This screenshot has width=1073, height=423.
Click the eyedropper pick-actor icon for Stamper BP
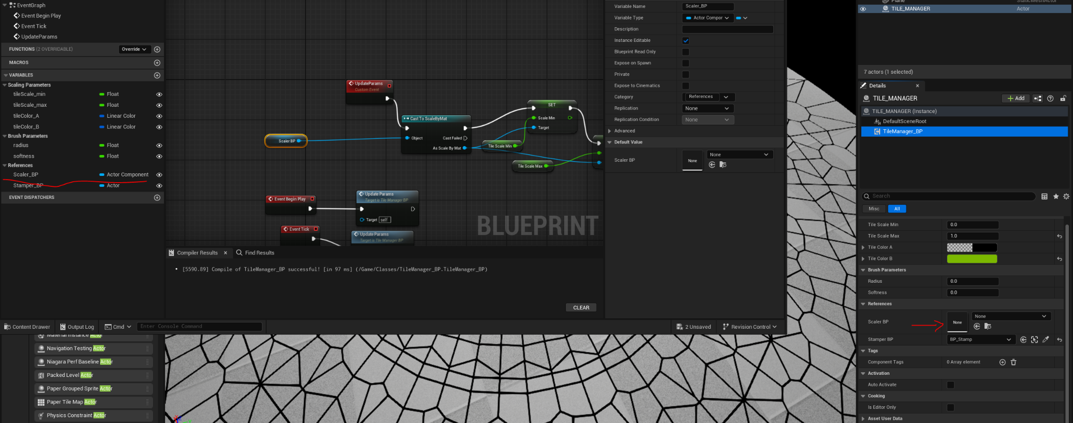point(1046,340)
